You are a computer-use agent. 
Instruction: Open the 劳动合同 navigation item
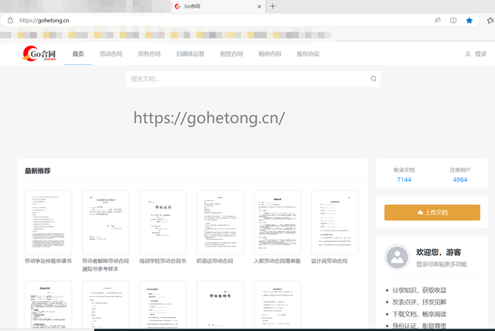[x=111, y=54]
